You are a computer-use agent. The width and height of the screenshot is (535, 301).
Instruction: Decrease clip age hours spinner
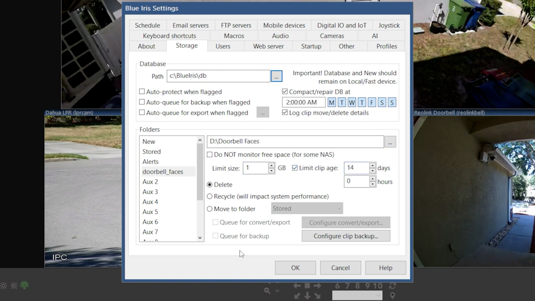click(x=372, y=184)
